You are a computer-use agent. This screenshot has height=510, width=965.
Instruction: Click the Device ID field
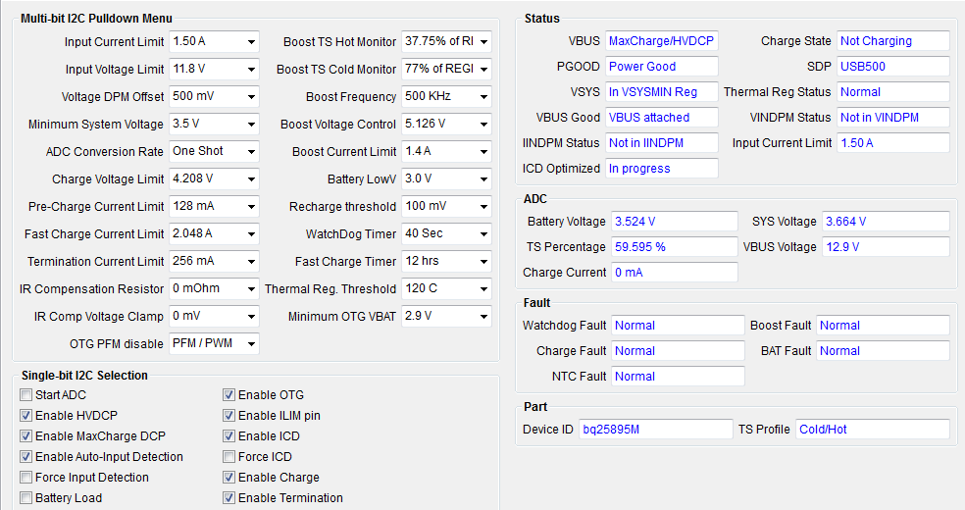pyautogui.click(x=655, y=430)
